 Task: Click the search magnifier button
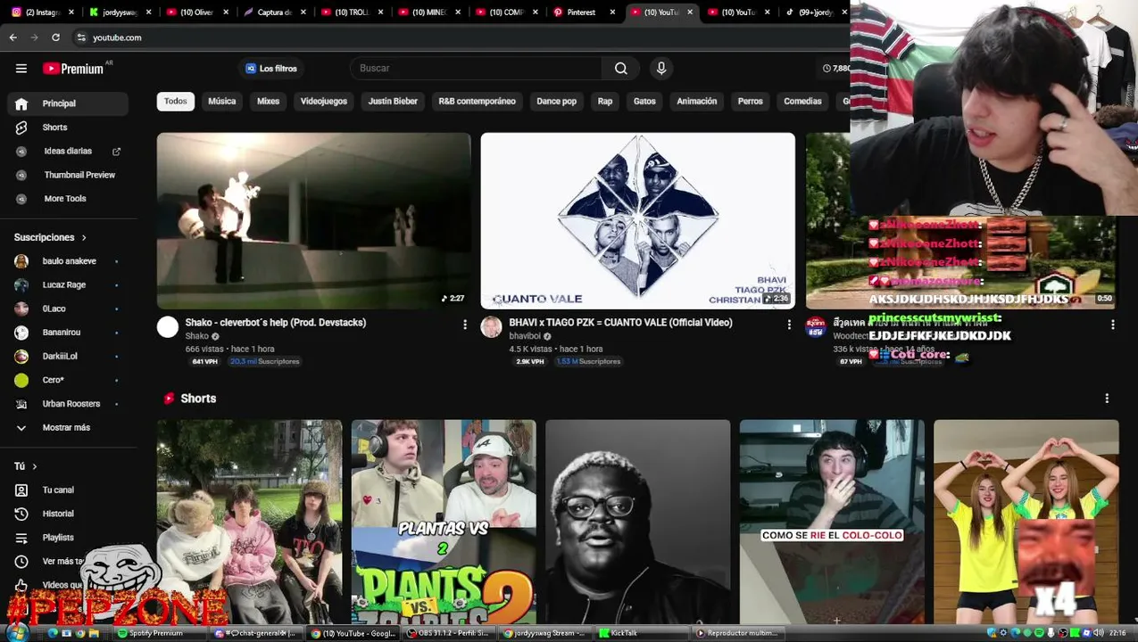[621, 69]
